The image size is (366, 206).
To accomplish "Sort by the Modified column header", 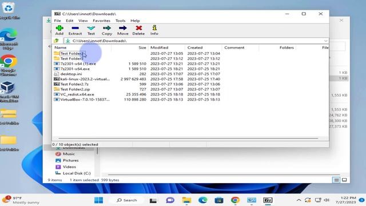I will click(x=166, y=47).
